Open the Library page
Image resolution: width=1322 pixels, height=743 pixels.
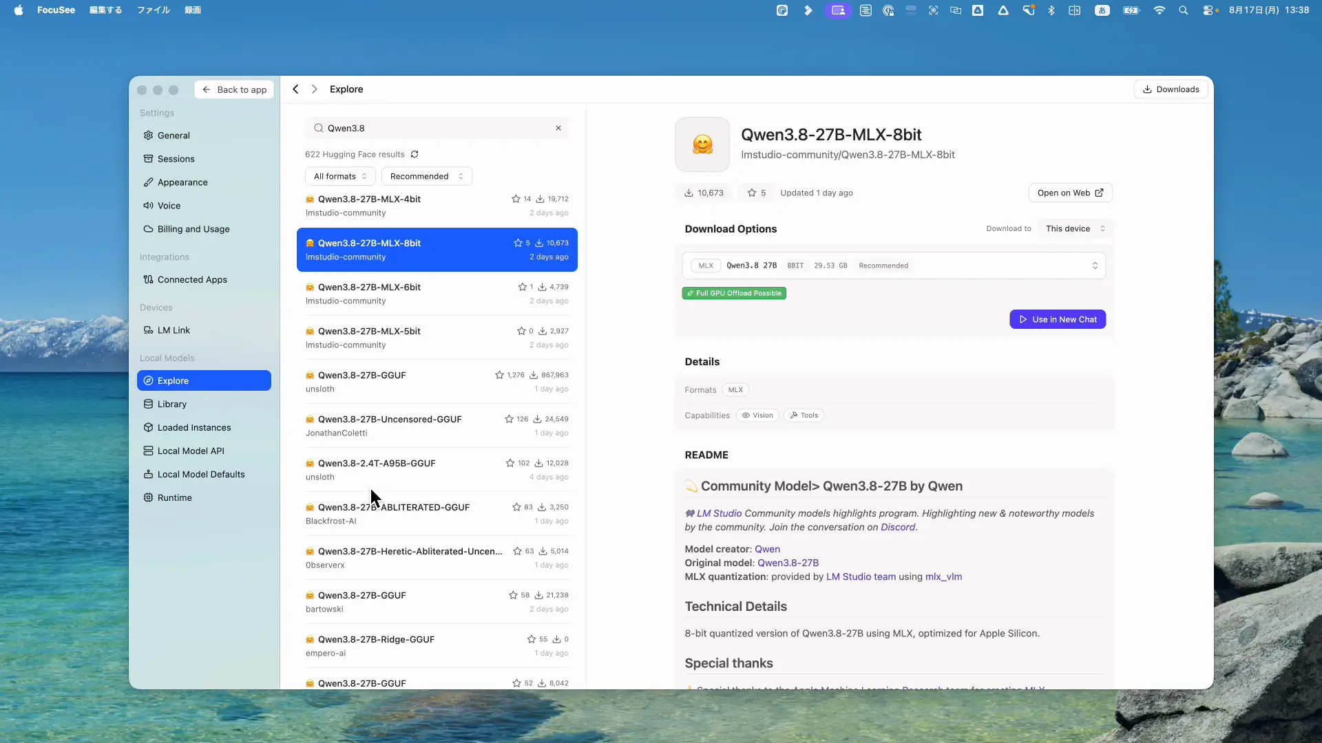pos(204,404)
